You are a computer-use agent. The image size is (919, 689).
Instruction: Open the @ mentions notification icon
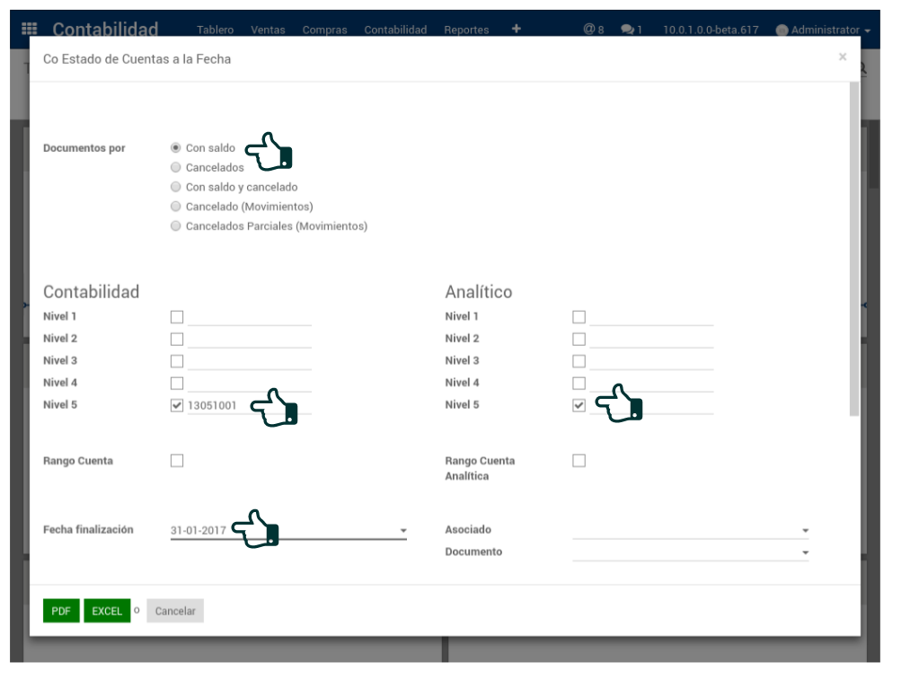(x=592, y=30)
